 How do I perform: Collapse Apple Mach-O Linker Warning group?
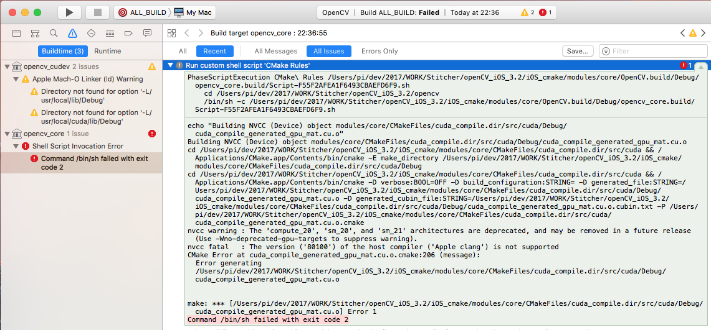point(16,79)
